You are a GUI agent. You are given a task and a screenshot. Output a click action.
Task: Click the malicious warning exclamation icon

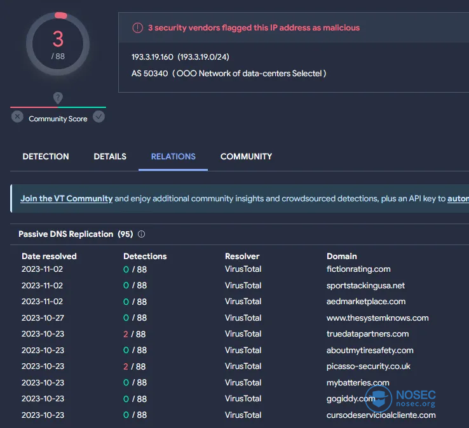point(138,28)
